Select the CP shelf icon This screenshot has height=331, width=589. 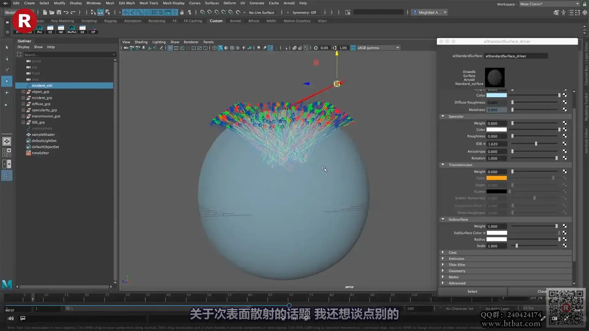pos(93,29)
